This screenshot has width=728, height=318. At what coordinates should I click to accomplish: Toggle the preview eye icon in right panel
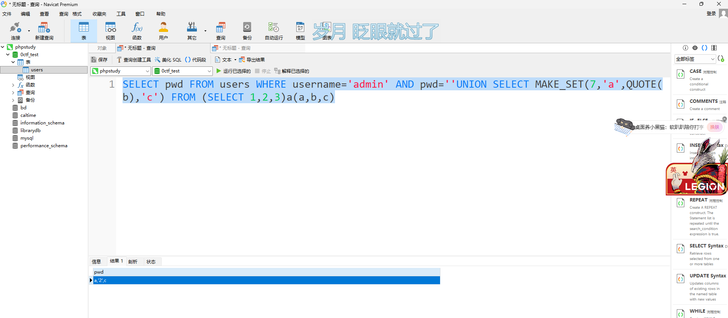coord(695,48)
